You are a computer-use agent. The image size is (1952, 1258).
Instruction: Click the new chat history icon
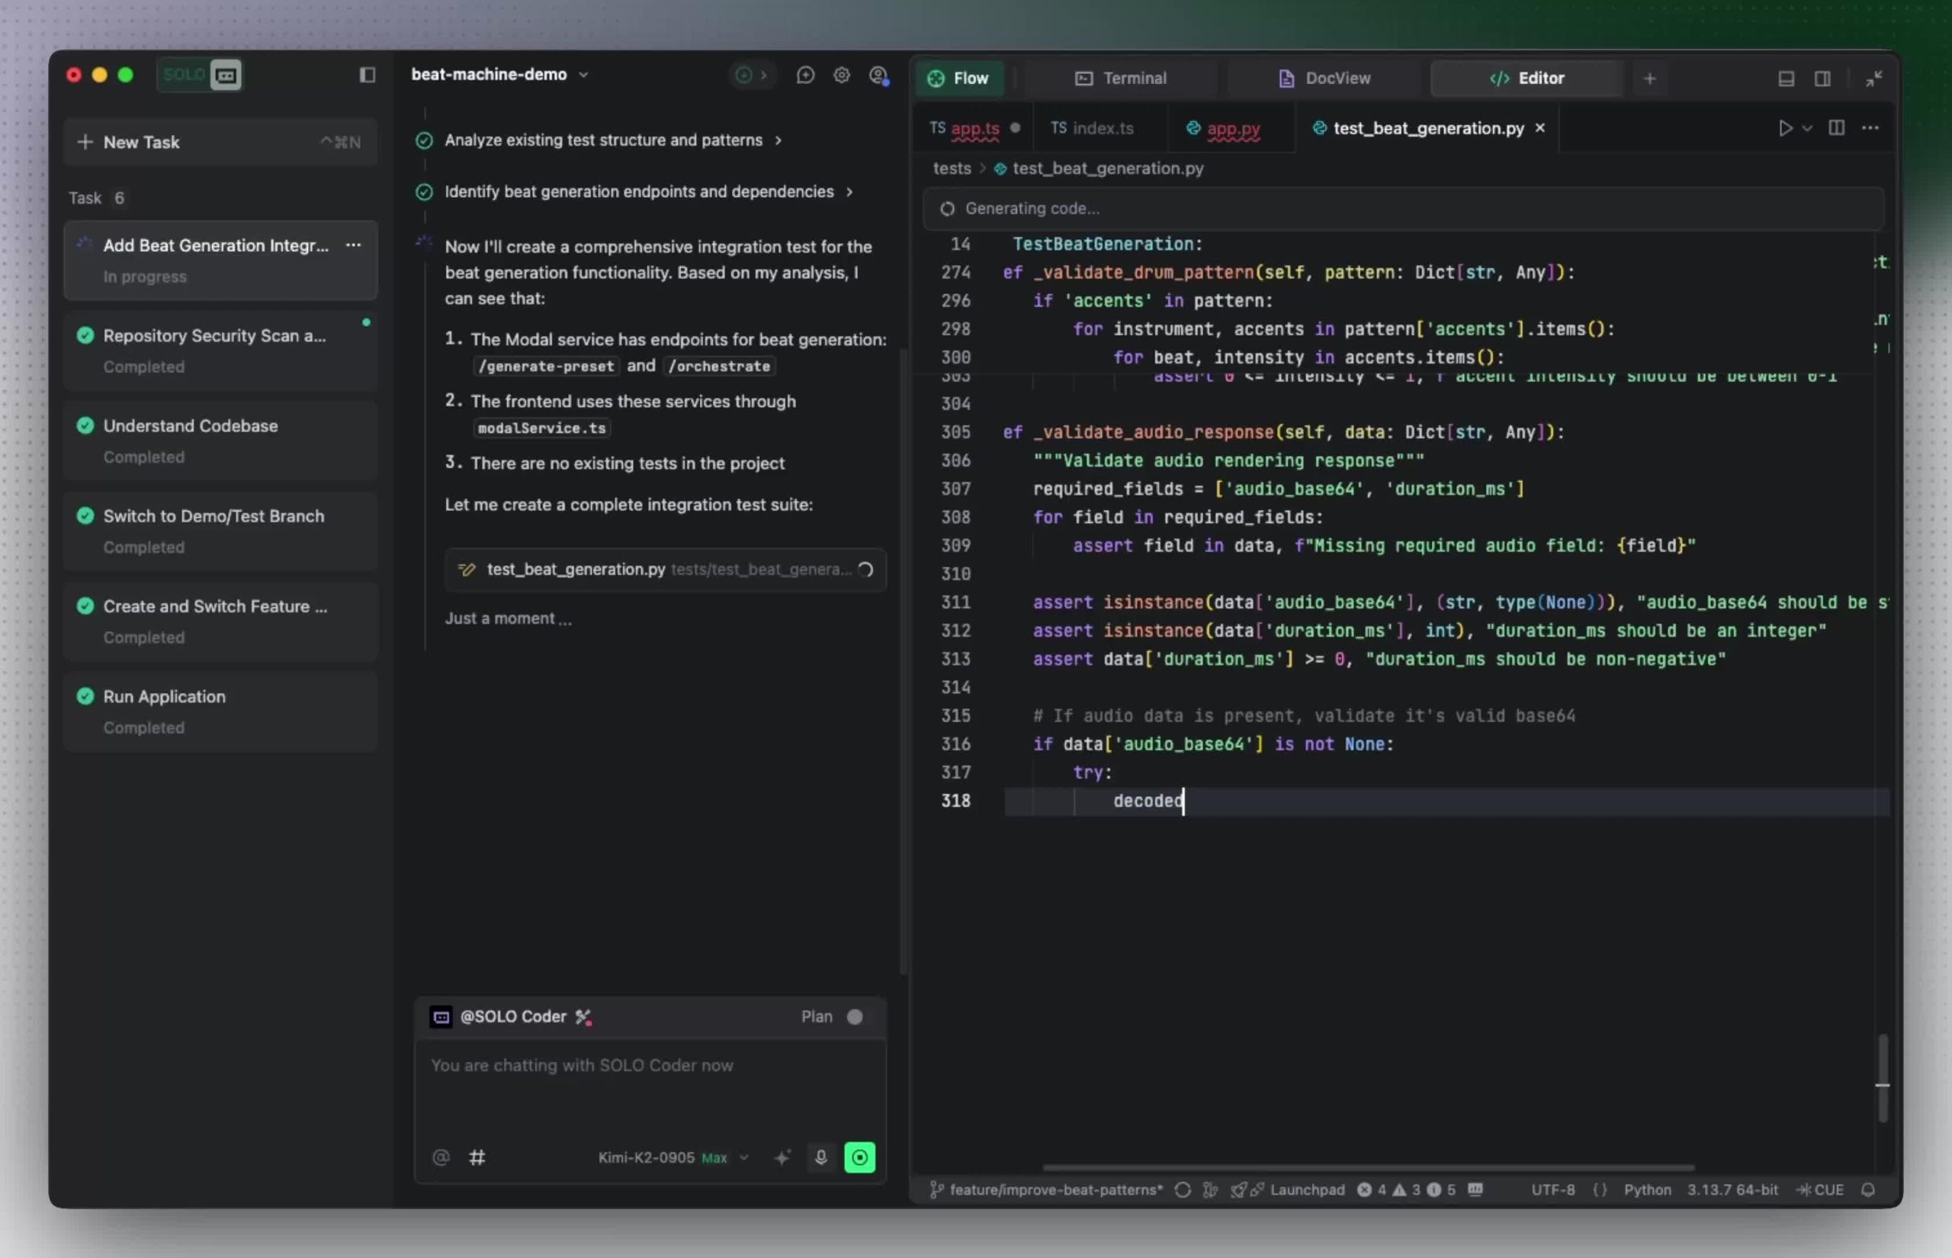[x=805, y=75]
